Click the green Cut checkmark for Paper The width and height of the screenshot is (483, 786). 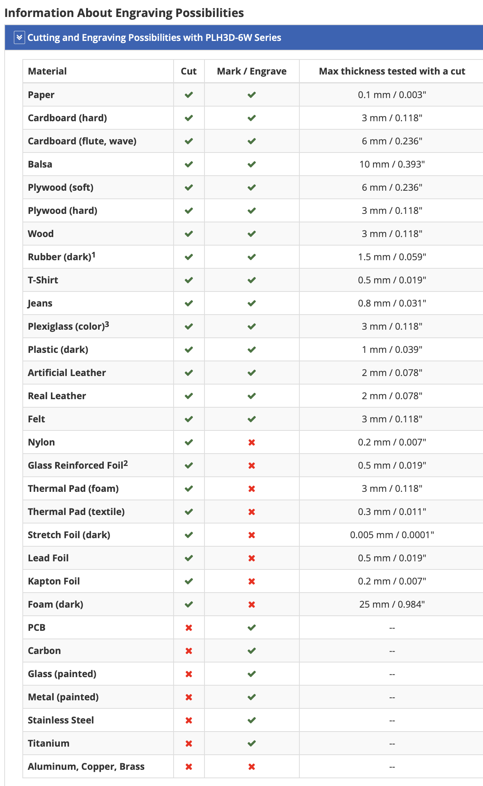189,95
